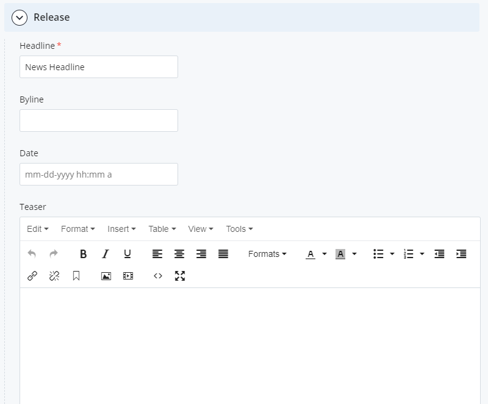Open the Format menu
Viewport: 488px width, 404px height.
click(x=78, y=229)
